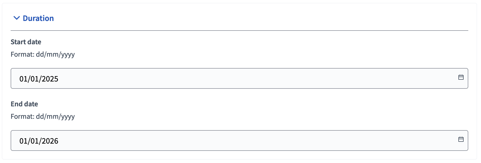Viewport: 481px width, 163px height.
Task: Click the calendar icon beside 01/01/2025
Action: [x=461, y=77]
